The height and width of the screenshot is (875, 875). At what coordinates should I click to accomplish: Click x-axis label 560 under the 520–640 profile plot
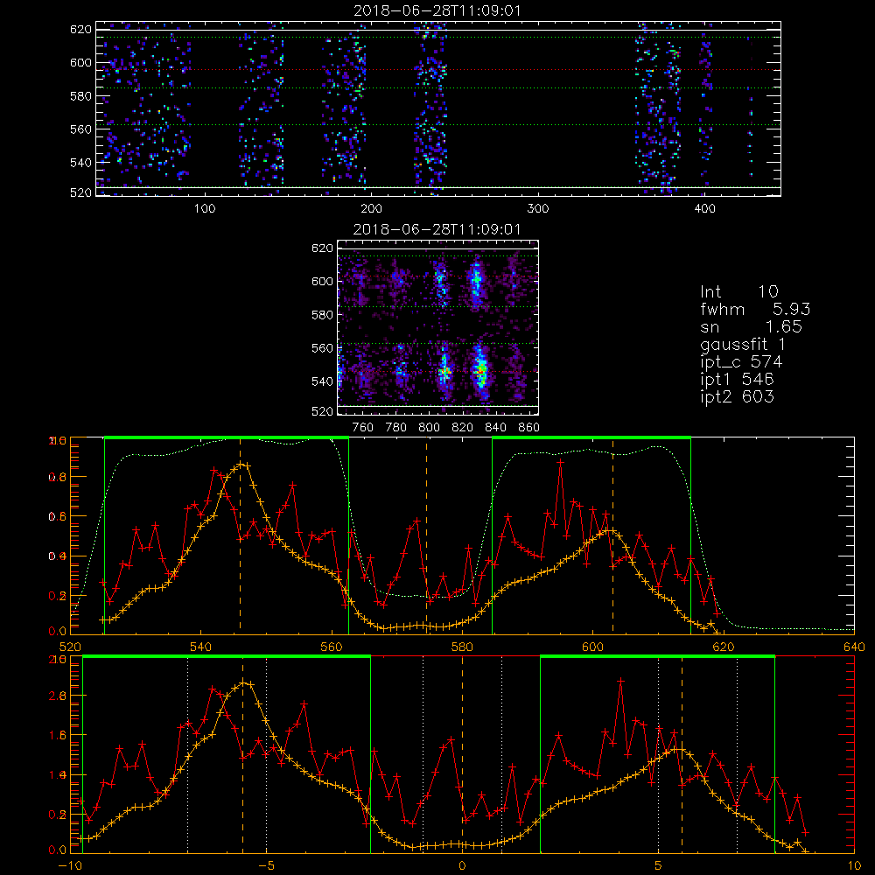coord(332,647)
